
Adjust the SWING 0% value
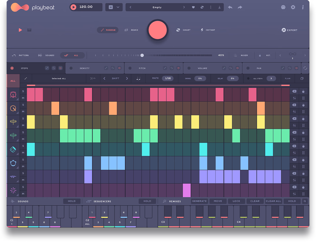(200, 78)
